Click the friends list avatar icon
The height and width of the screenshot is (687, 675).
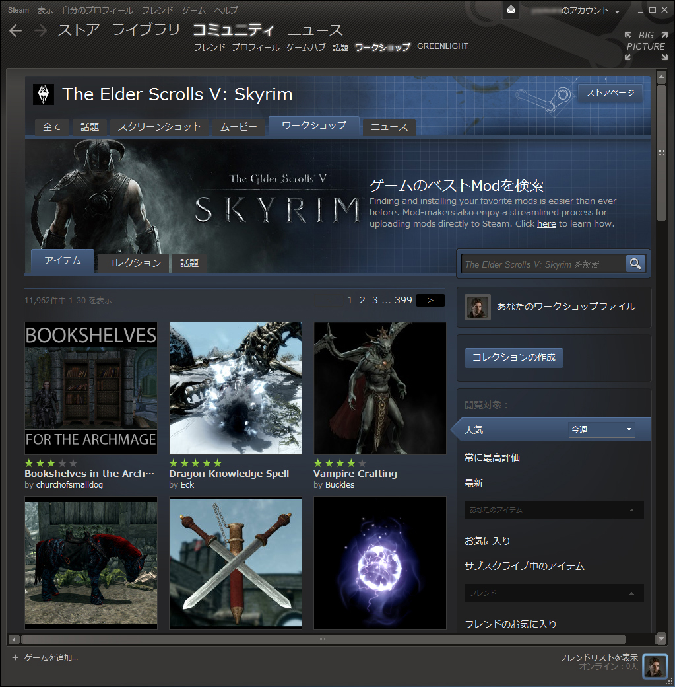(x=655, y=666)
